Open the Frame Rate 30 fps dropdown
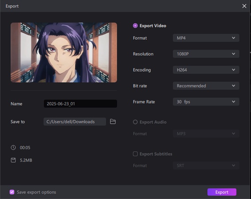 point(206,102)
